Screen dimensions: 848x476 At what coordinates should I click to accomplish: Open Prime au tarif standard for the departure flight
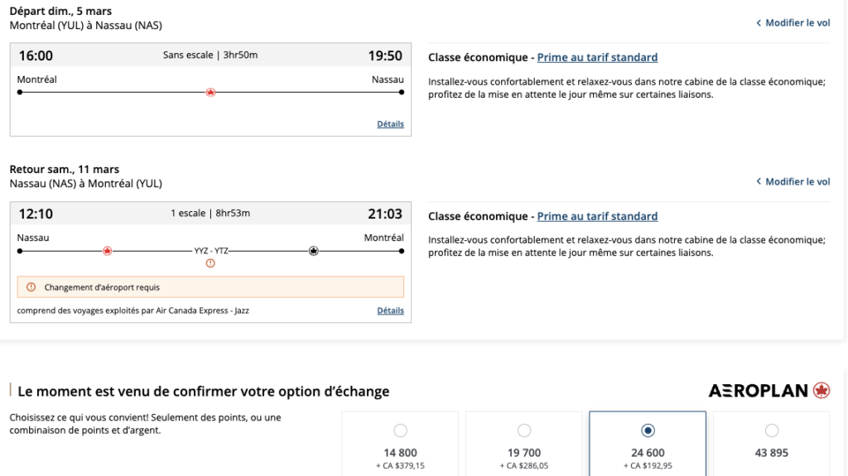[597, 57]
